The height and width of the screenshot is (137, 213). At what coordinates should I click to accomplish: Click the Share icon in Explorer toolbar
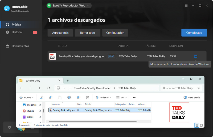click(78, 97)
